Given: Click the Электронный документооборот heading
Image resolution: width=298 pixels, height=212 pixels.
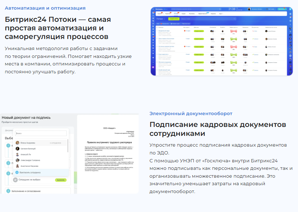Looking at the screenshot, I should pos(191,114).
